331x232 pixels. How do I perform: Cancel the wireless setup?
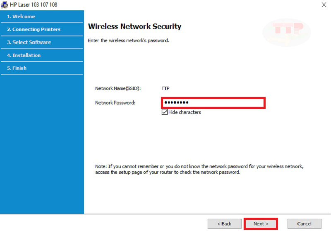click(x=305, y=224)
